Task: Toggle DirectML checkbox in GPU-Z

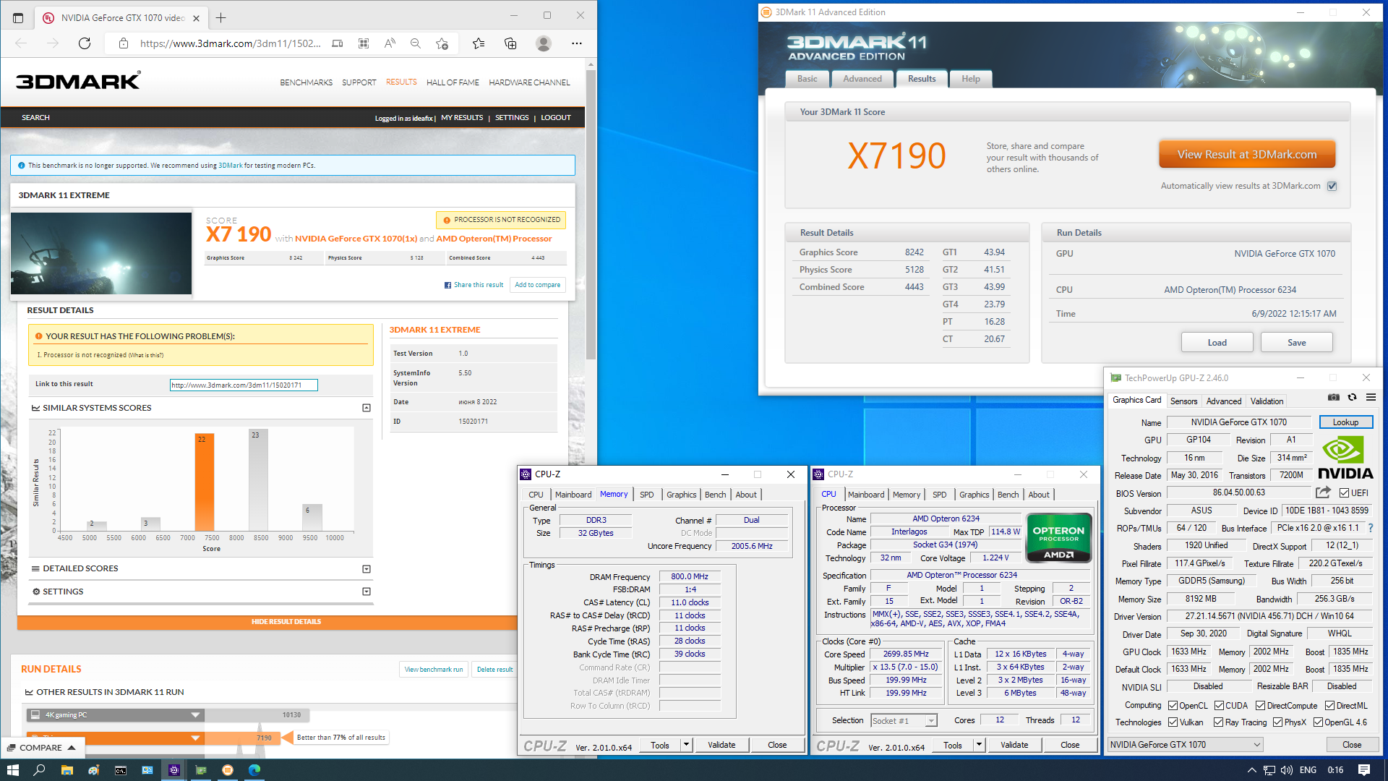Action: click(1329, 706)
